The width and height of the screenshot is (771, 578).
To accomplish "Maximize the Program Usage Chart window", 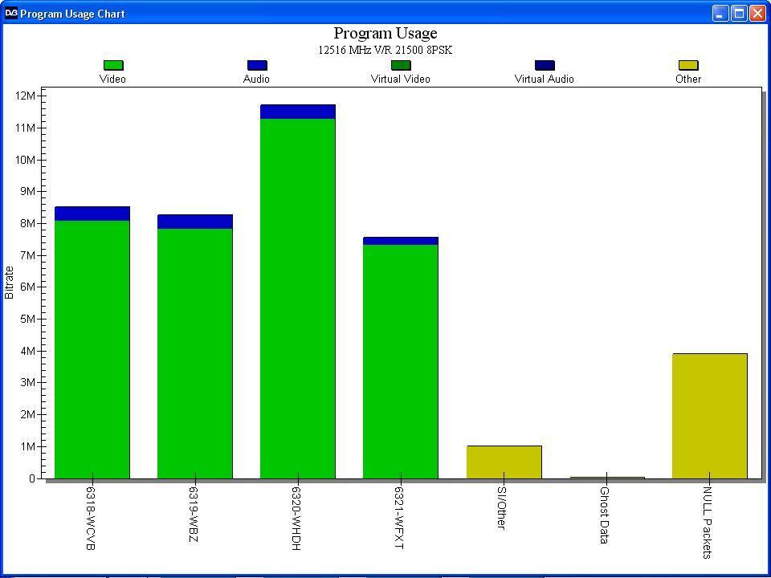I will (x=739, y=14).
